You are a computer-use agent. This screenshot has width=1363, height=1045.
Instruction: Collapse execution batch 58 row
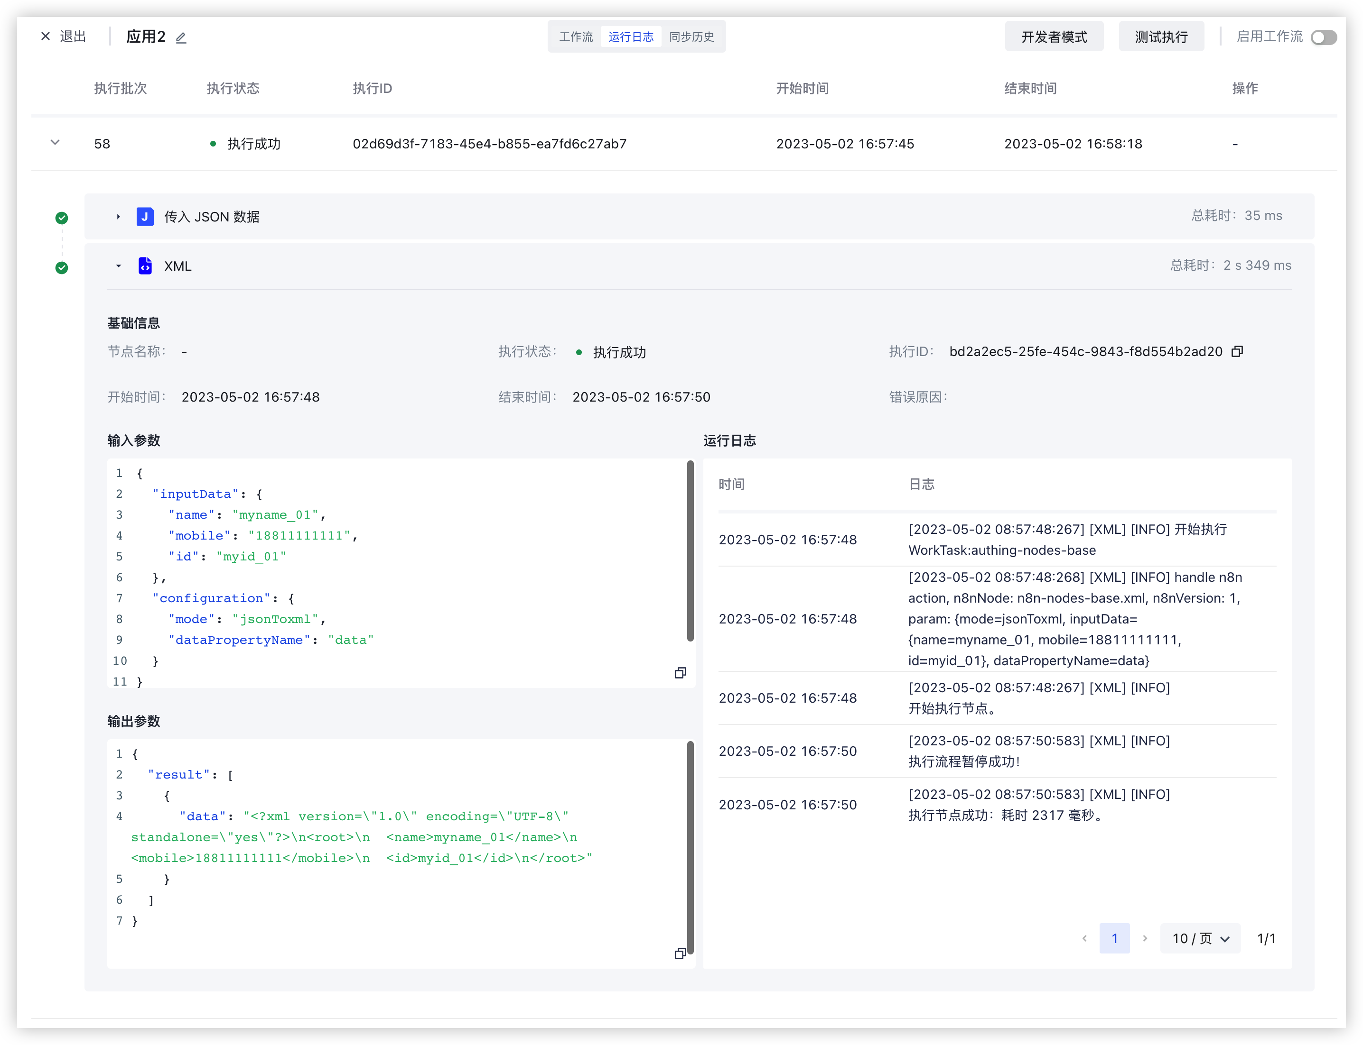55,143
